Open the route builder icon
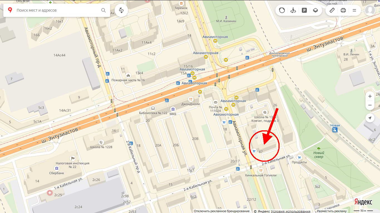 [121, 10]
